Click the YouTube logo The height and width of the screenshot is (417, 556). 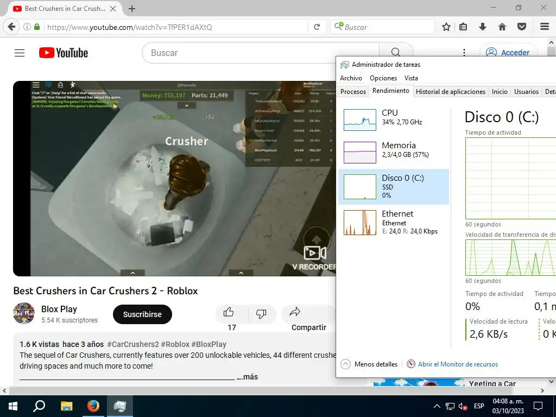click(64, 53)
